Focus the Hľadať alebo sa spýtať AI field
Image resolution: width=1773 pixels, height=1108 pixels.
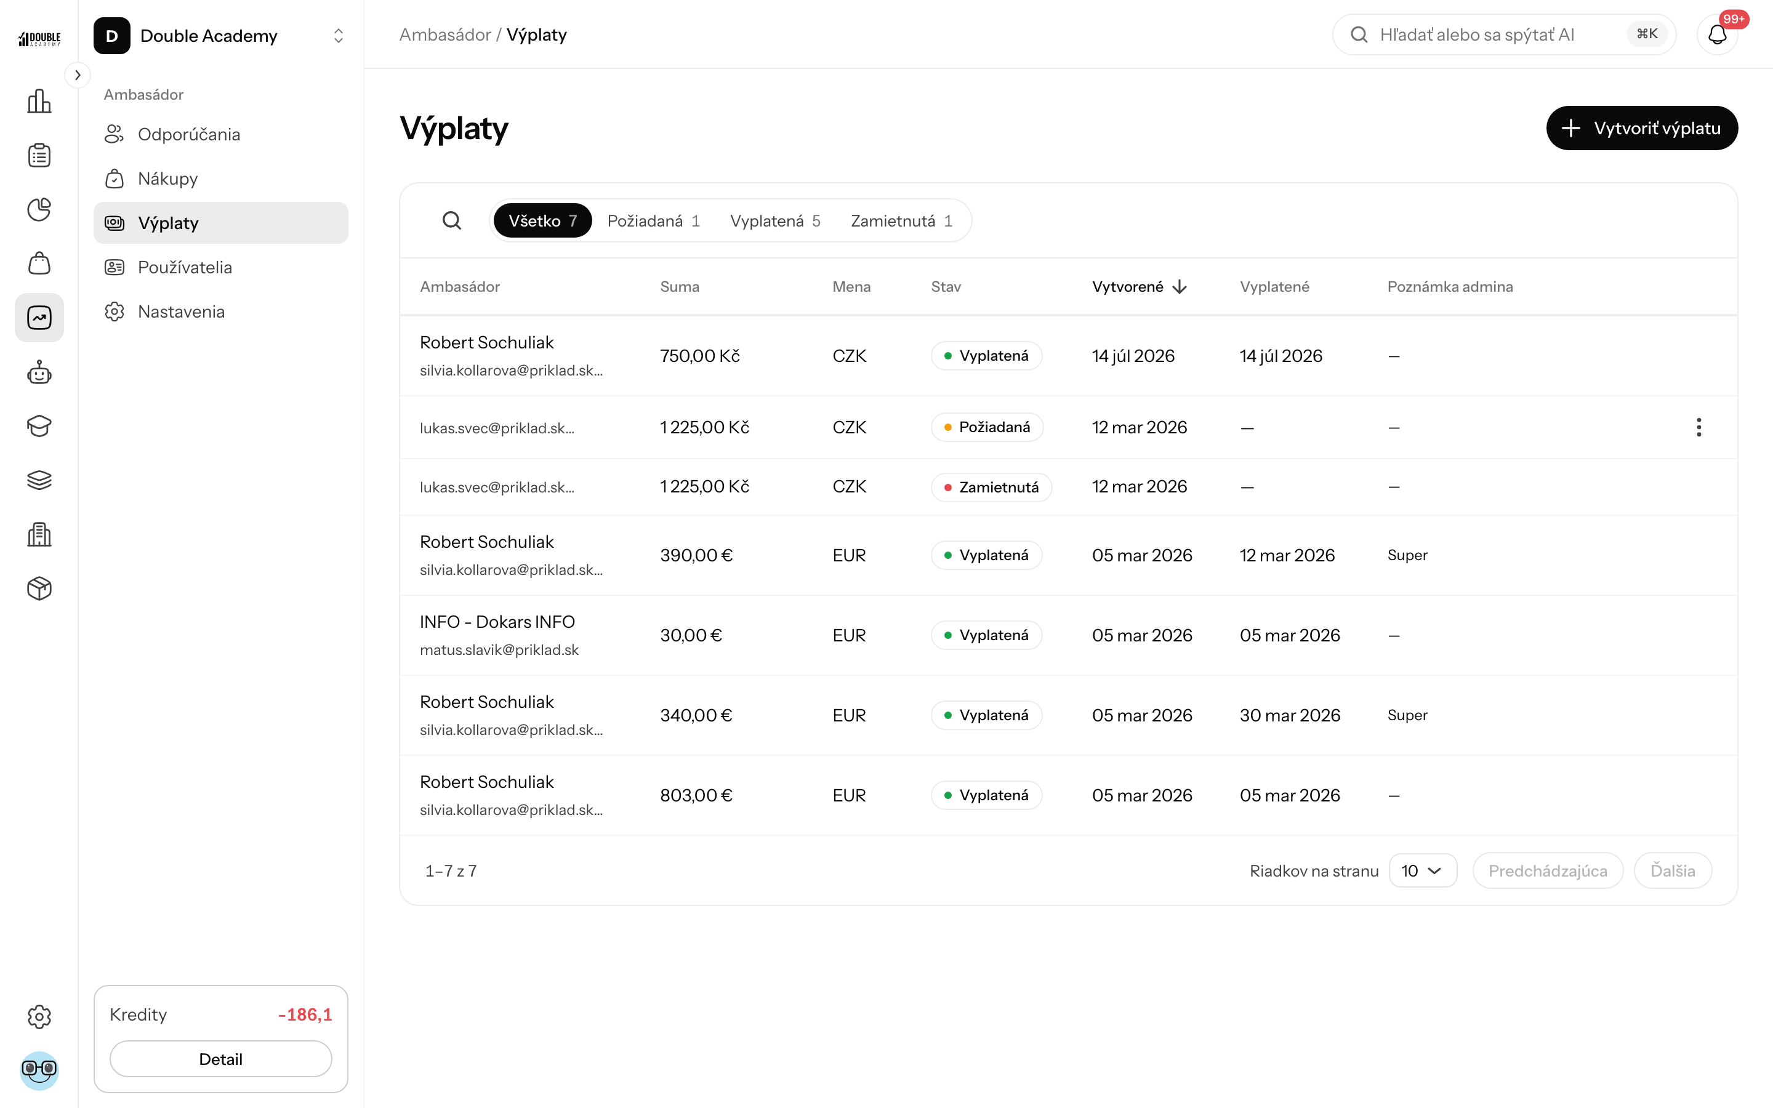tap(1503, 34)
